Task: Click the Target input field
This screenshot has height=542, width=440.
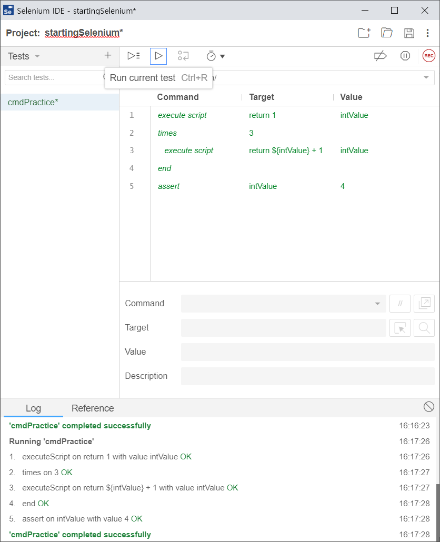Action: click(284, 328)
